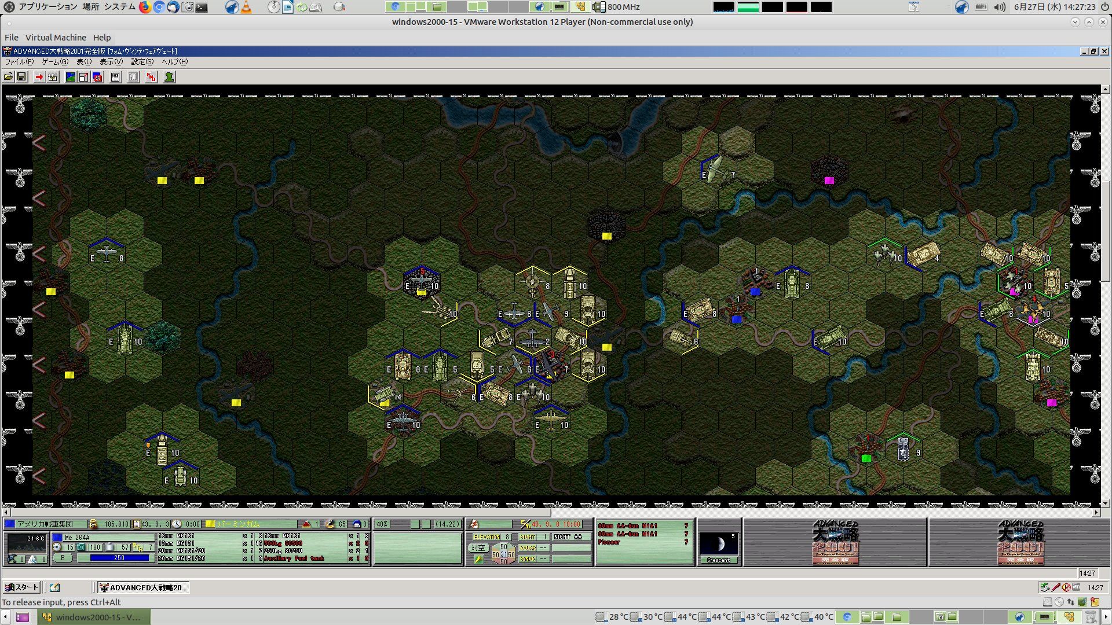Click the floppy disk save icon
The image size is (1112, 625).
[x=21, y=77]
